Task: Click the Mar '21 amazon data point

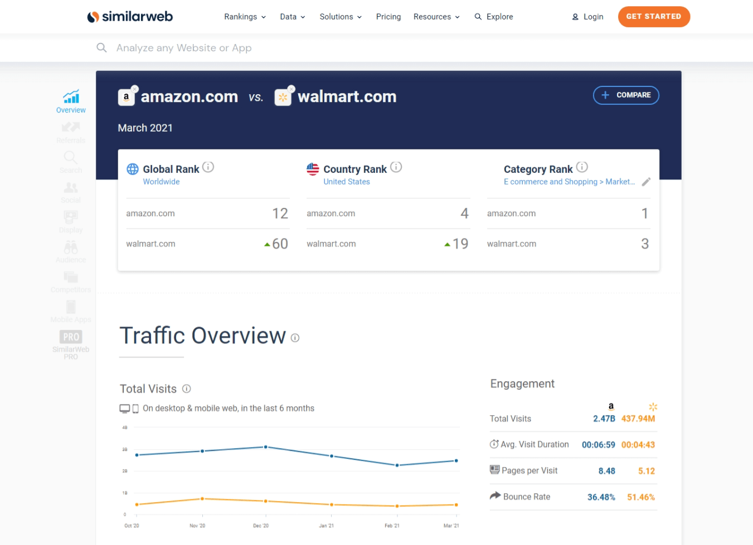Action: 456,461
